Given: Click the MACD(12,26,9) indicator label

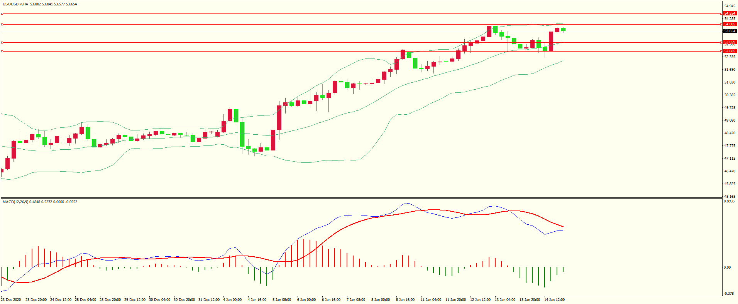Looking at the screenshot, I should (40, 202).
